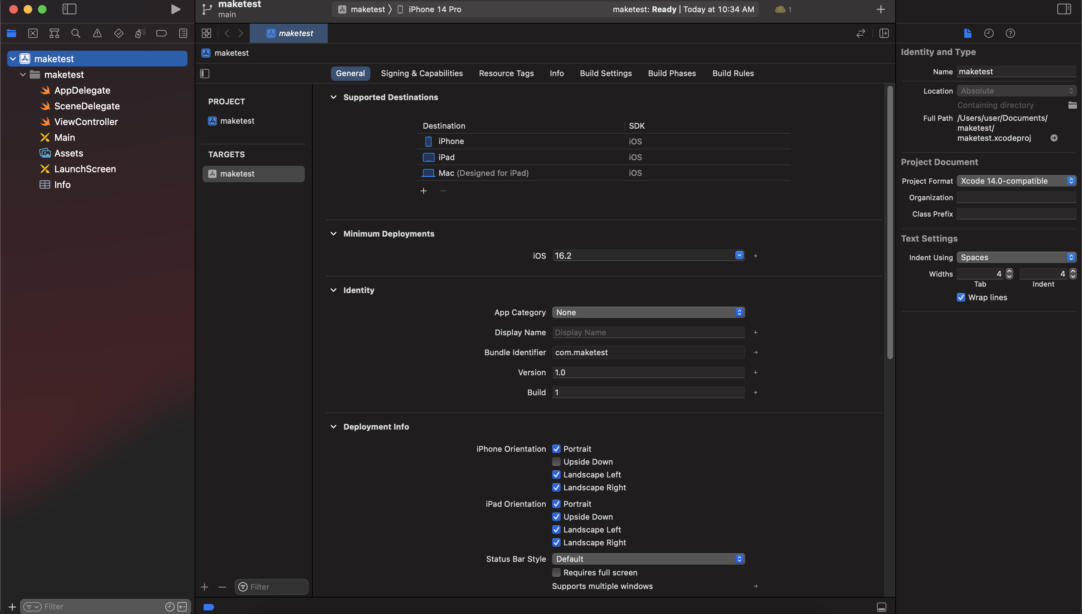Open the iOS 16.2 deployment version dropdown
Viewport: 1082px width, 614px height.
coord(739,256)
